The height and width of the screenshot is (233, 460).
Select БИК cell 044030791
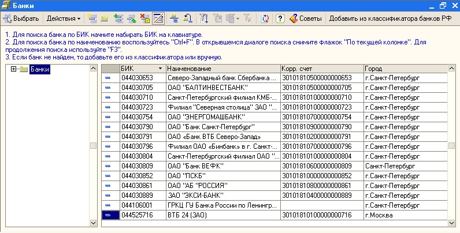tap(143, 137)
